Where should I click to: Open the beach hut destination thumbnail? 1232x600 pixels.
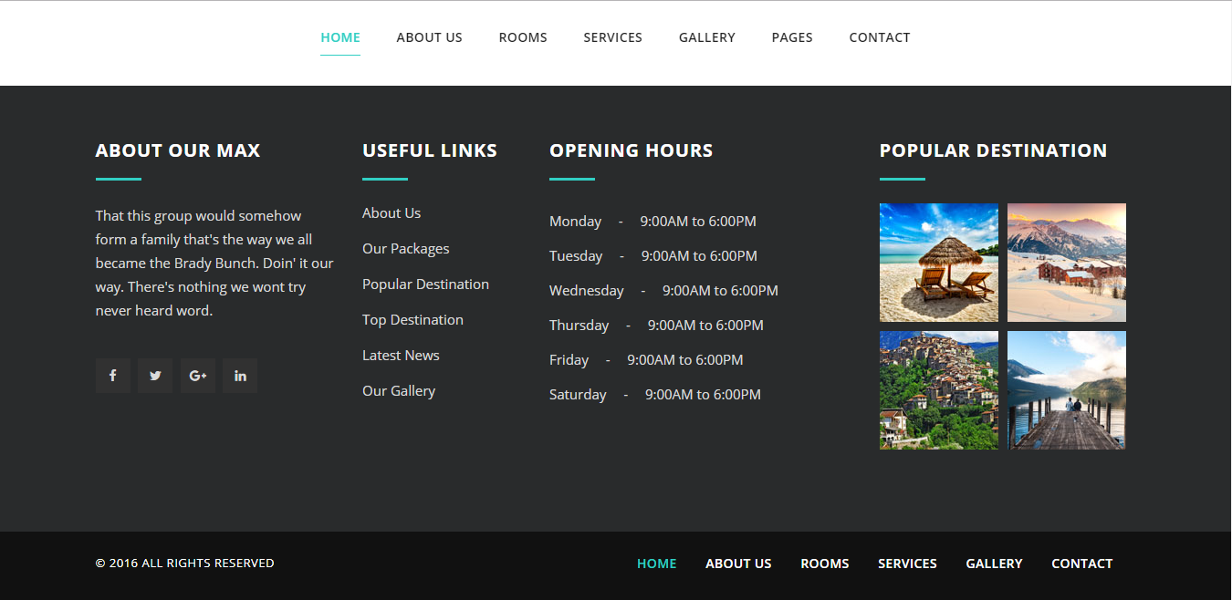(938, 263)
